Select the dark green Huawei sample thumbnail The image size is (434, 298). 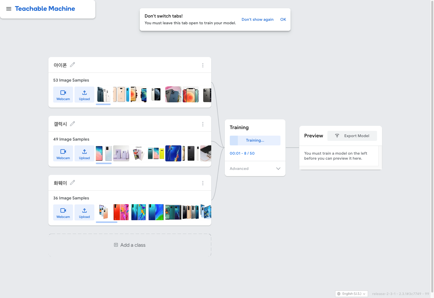point(173,212)
